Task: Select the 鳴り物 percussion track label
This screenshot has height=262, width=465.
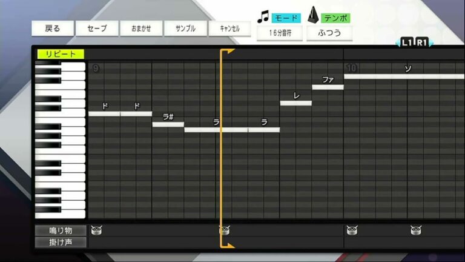Action: coord(61,230)
